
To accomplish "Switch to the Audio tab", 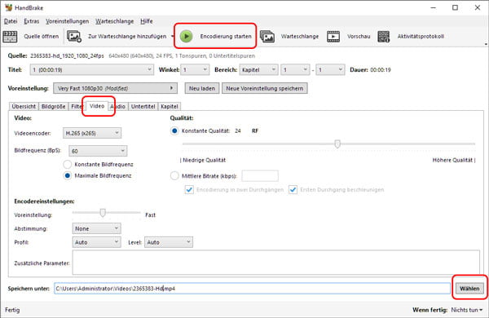I will 118,107.
